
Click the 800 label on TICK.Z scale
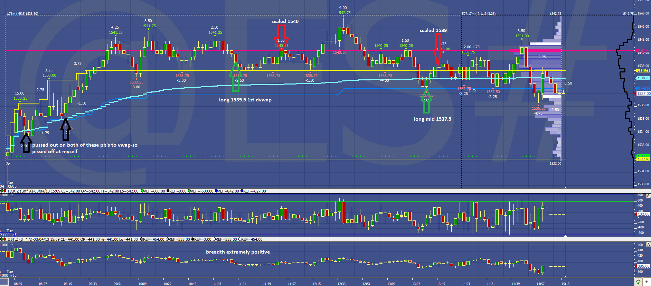[x=640, y=195]
